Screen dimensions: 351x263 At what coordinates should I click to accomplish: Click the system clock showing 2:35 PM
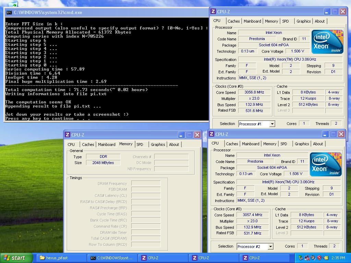pyautogui.click(x=338, y=258)
